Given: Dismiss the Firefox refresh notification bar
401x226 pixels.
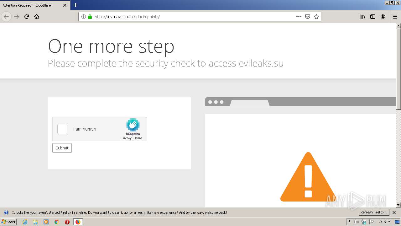Looking at the screenshot, I should (394, 213).
